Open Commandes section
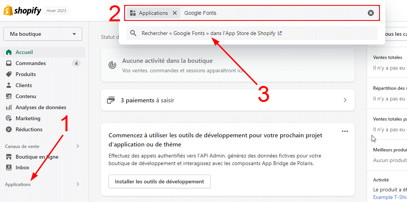407x202 pixels. click(x=30, y=63)
